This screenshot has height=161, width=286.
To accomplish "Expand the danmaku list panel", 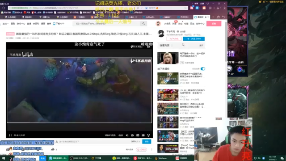I will point(201,46).
